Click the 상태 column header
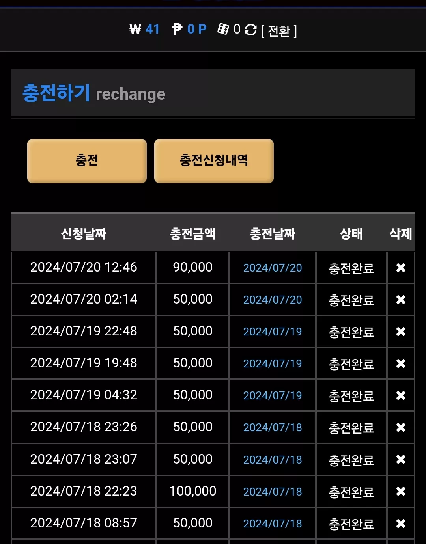Screen dimensions: 426x544 pos(351,234)
